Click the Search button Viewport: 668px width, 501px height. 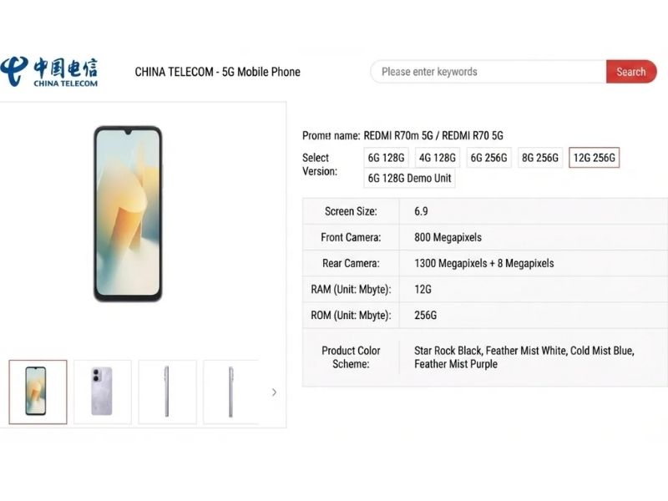click(630, 72)
